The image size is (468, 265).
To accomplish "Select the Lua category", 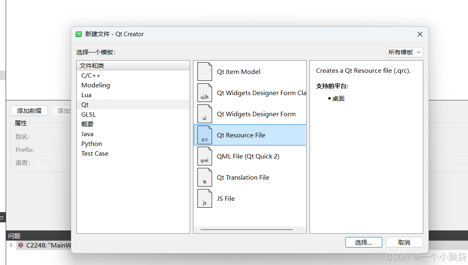I will pyautogui.click(x=133, y=95).
